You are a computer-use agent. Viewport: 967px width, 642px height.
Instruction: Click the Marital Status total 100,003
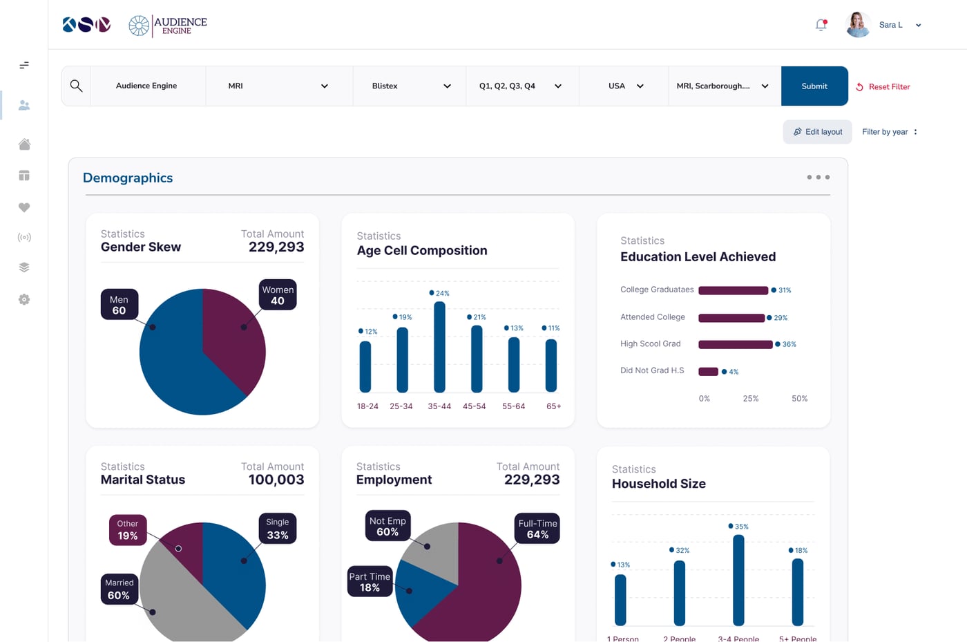coord(276,480)
